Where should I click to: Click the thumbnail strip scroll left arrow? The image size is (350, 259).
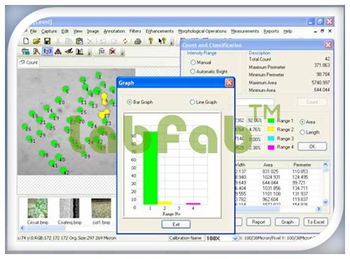[23, 227]
